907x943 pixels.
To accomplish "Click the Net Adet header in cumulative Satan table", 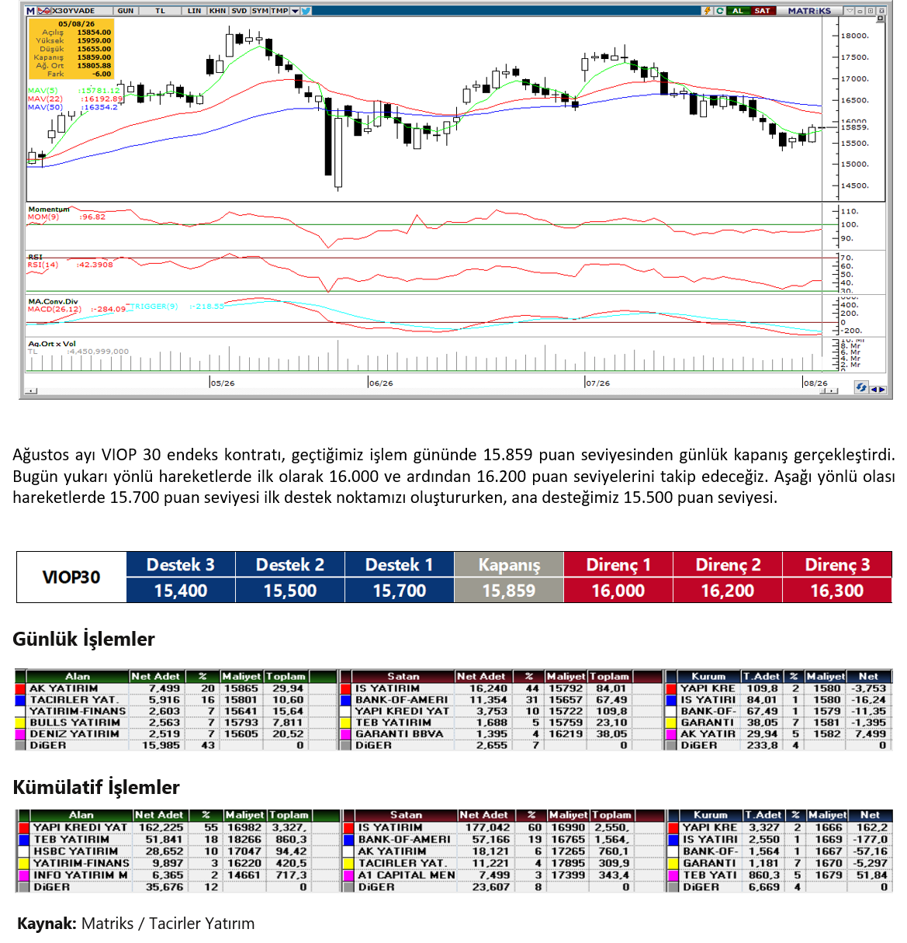I will click(x=484, y=815).
